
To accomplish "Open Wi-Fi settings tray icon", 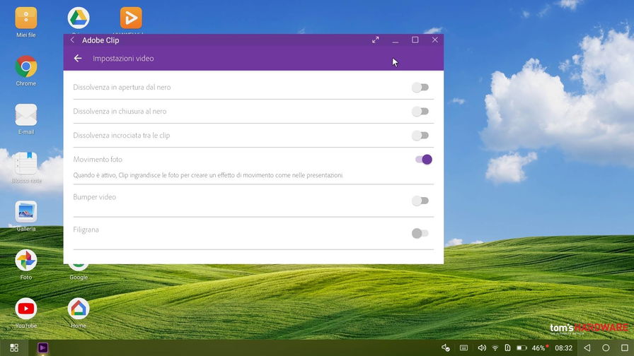I will 495,348.
